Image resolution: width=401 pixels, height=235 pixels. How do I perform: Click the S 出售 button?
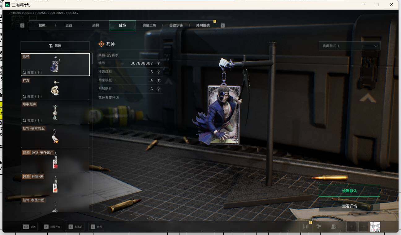pyautogui.click(x=96, y=227)
